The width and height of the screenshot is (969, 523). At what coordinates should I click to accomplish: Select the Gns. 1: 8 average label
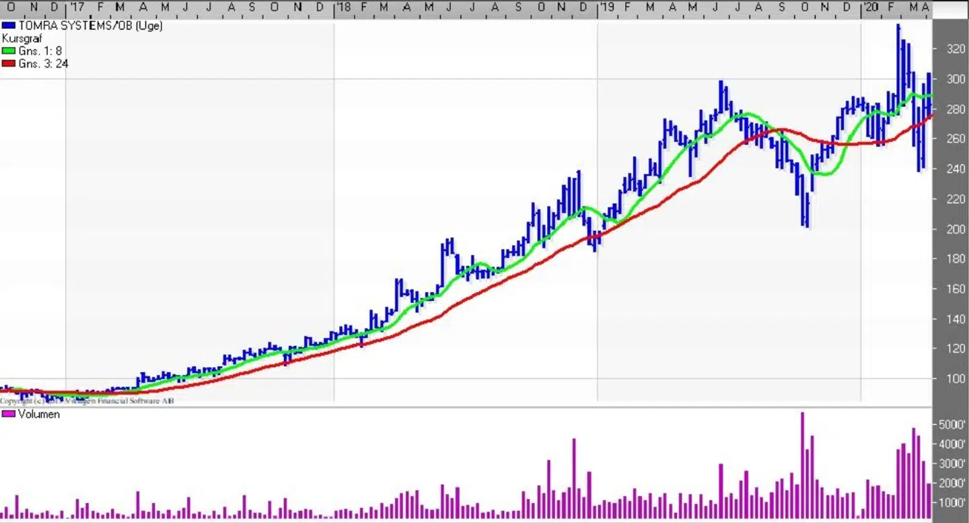[x=40, y=51]
